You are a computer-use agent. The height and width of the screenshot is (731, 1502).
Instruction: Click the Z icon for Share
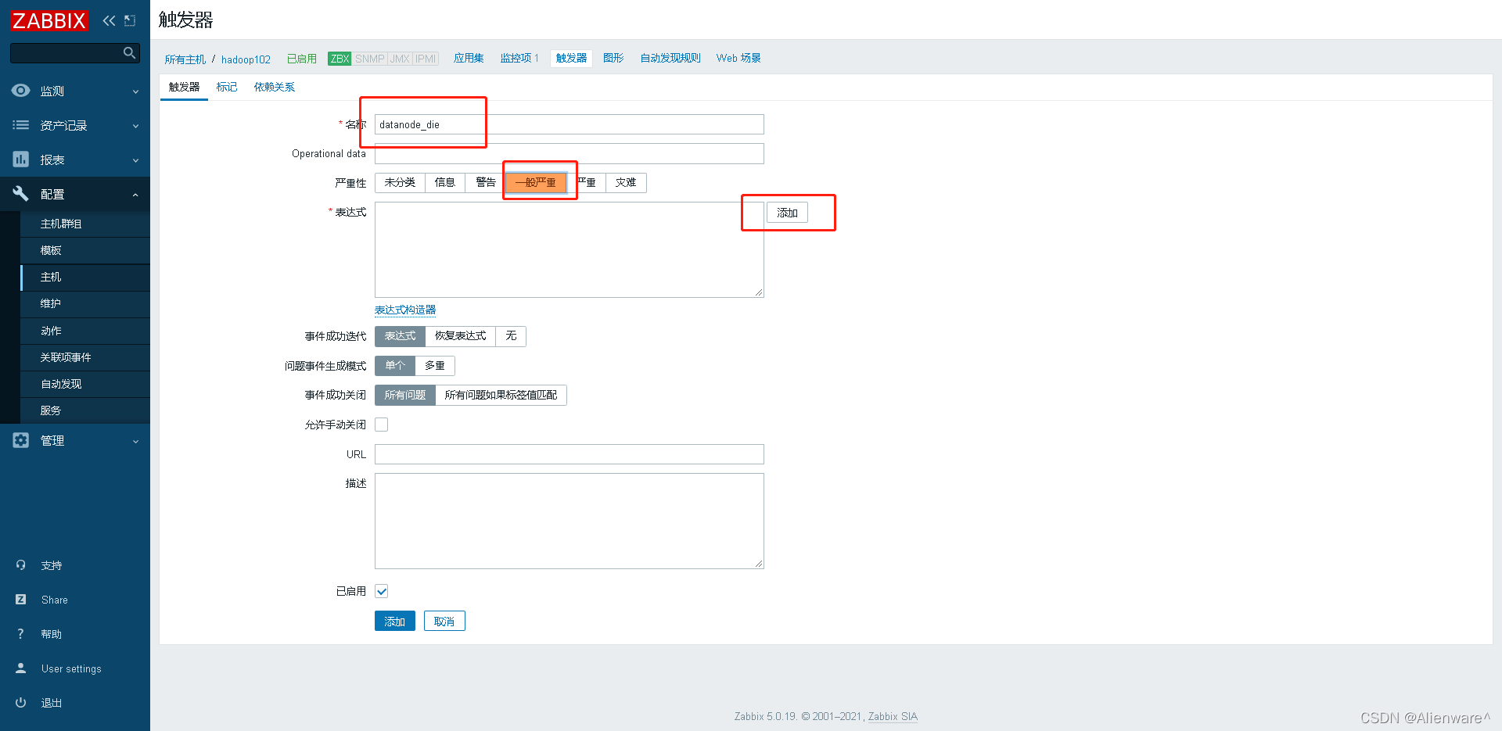pos(21,600)
